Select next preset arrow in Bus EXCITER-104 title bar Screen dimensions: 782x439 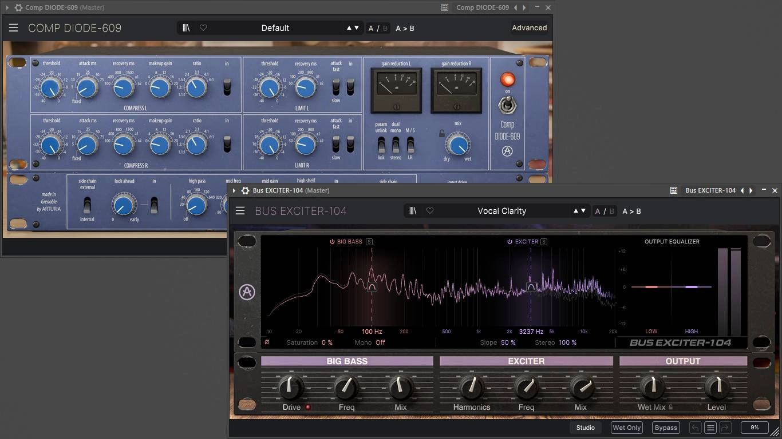coord(751,190)
